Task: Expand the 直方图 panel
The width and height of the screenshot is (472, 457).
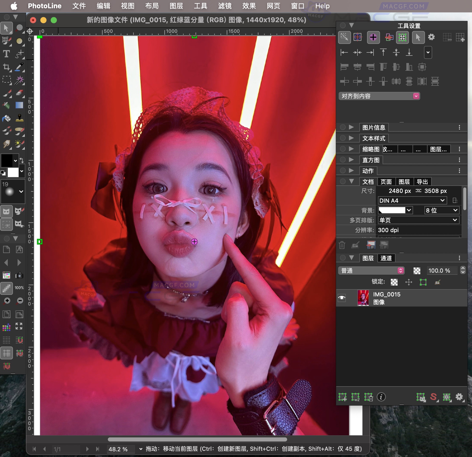Action: [x=351, y=160]
